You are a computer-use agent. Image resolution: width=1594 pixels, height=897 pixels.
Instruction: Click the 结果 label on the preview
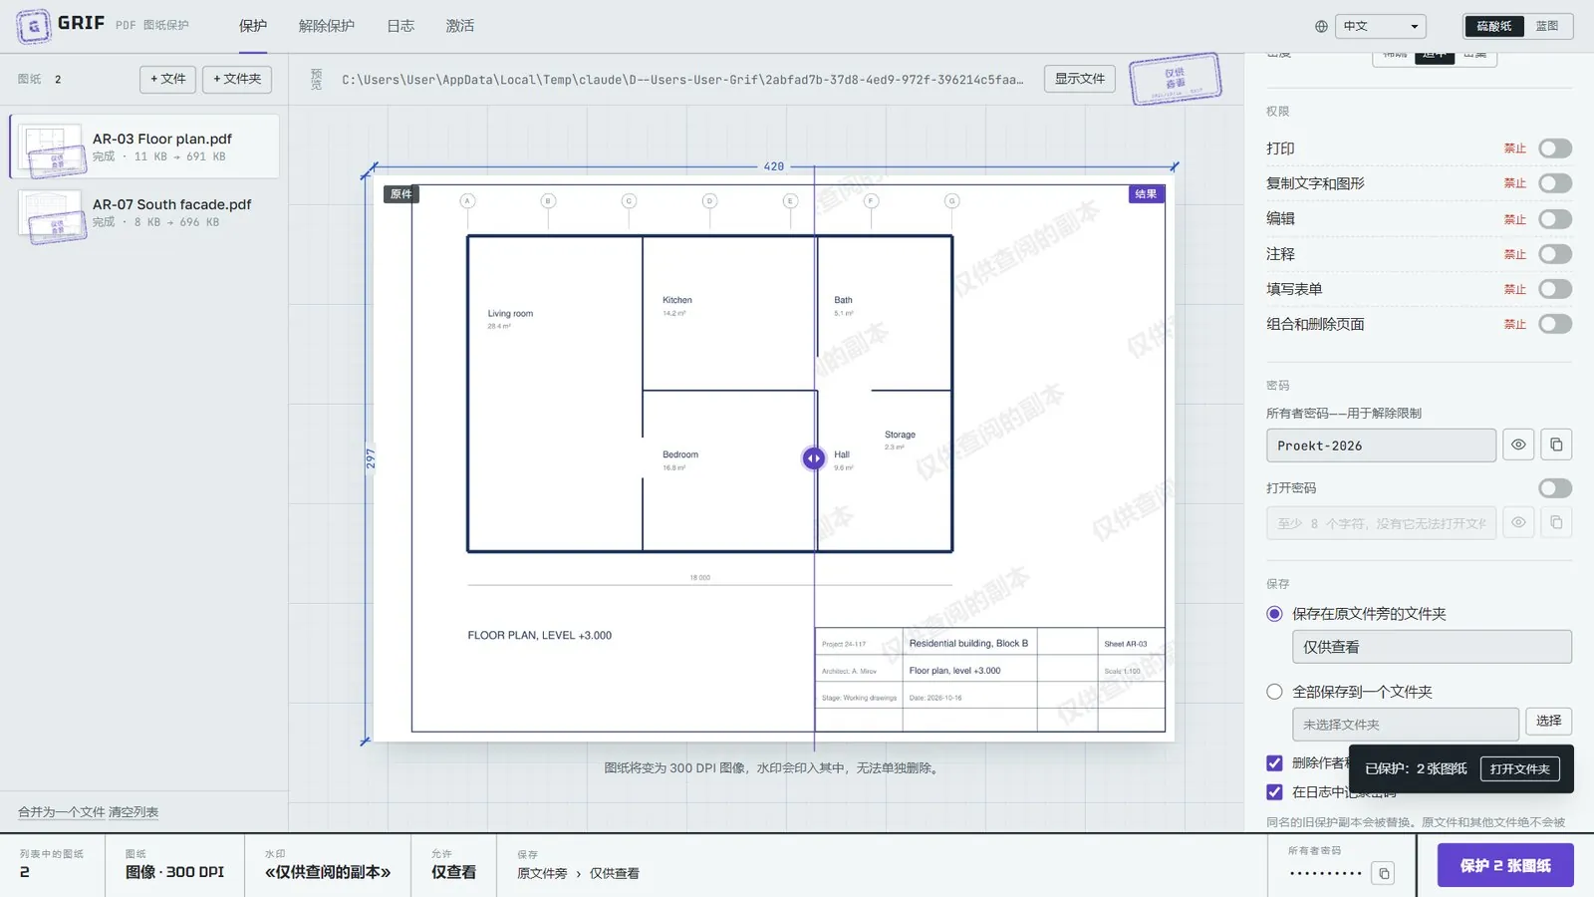click(1146, 194)
